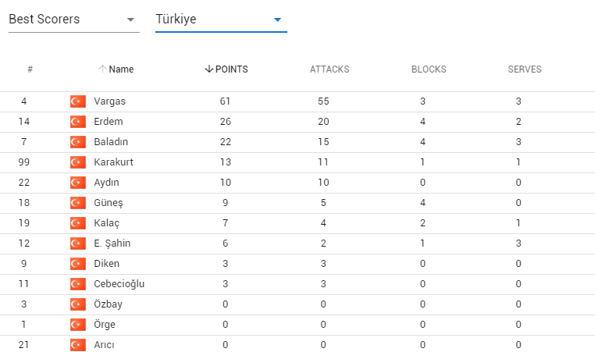595x352 pixels.
Task: Click the flag icon next to Cebecioğlu
Action: point(77,284)
